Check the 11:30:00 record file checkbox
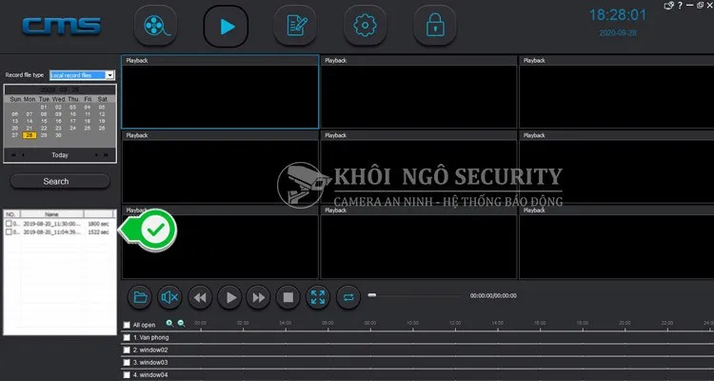This screenshot has width=714, height=381. 9,224
